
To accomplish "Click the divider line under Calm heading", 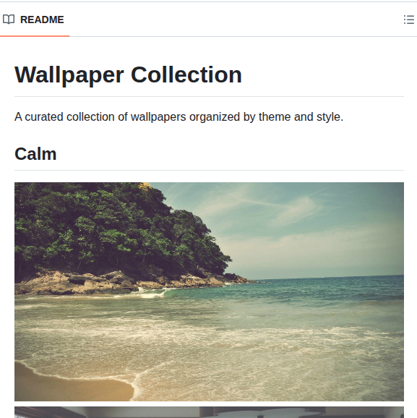I will [209, 170].
